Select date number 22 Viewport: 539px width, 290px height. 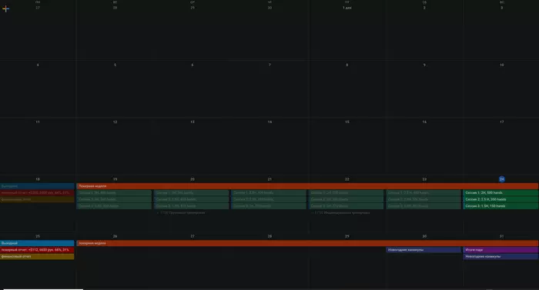(x=346, y=179)
